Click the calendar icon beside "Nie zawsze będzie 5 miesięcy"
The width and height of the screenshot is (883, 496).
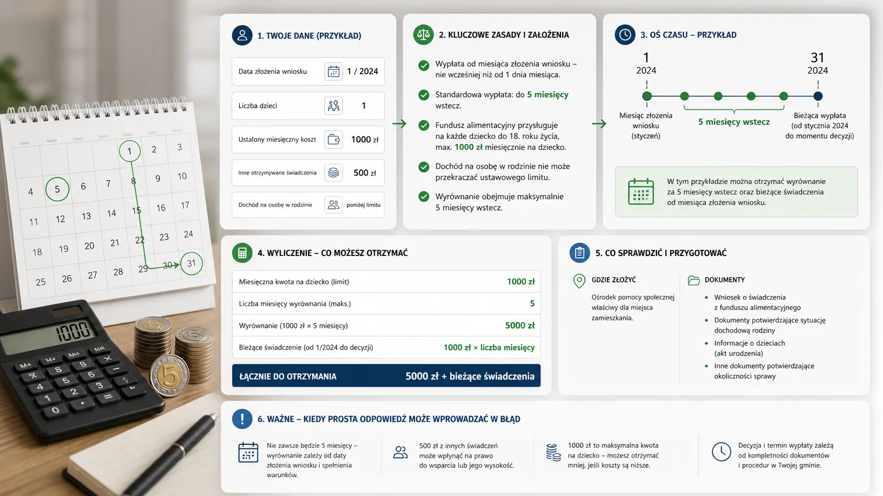248,452
